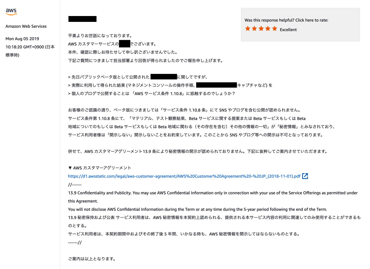
Task: Select the fourth rating star
Action: [x=268, y=28]
